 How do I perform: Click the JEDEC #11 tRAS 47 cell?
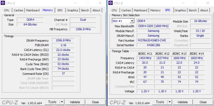pyautogui.click(x=145, y=77)
